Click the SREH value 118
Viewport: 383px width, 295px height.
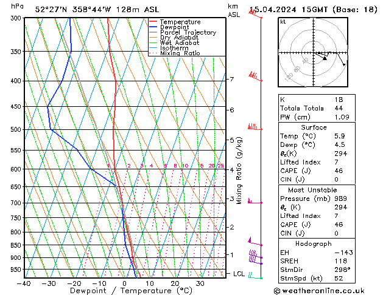[x=340, y=261]
